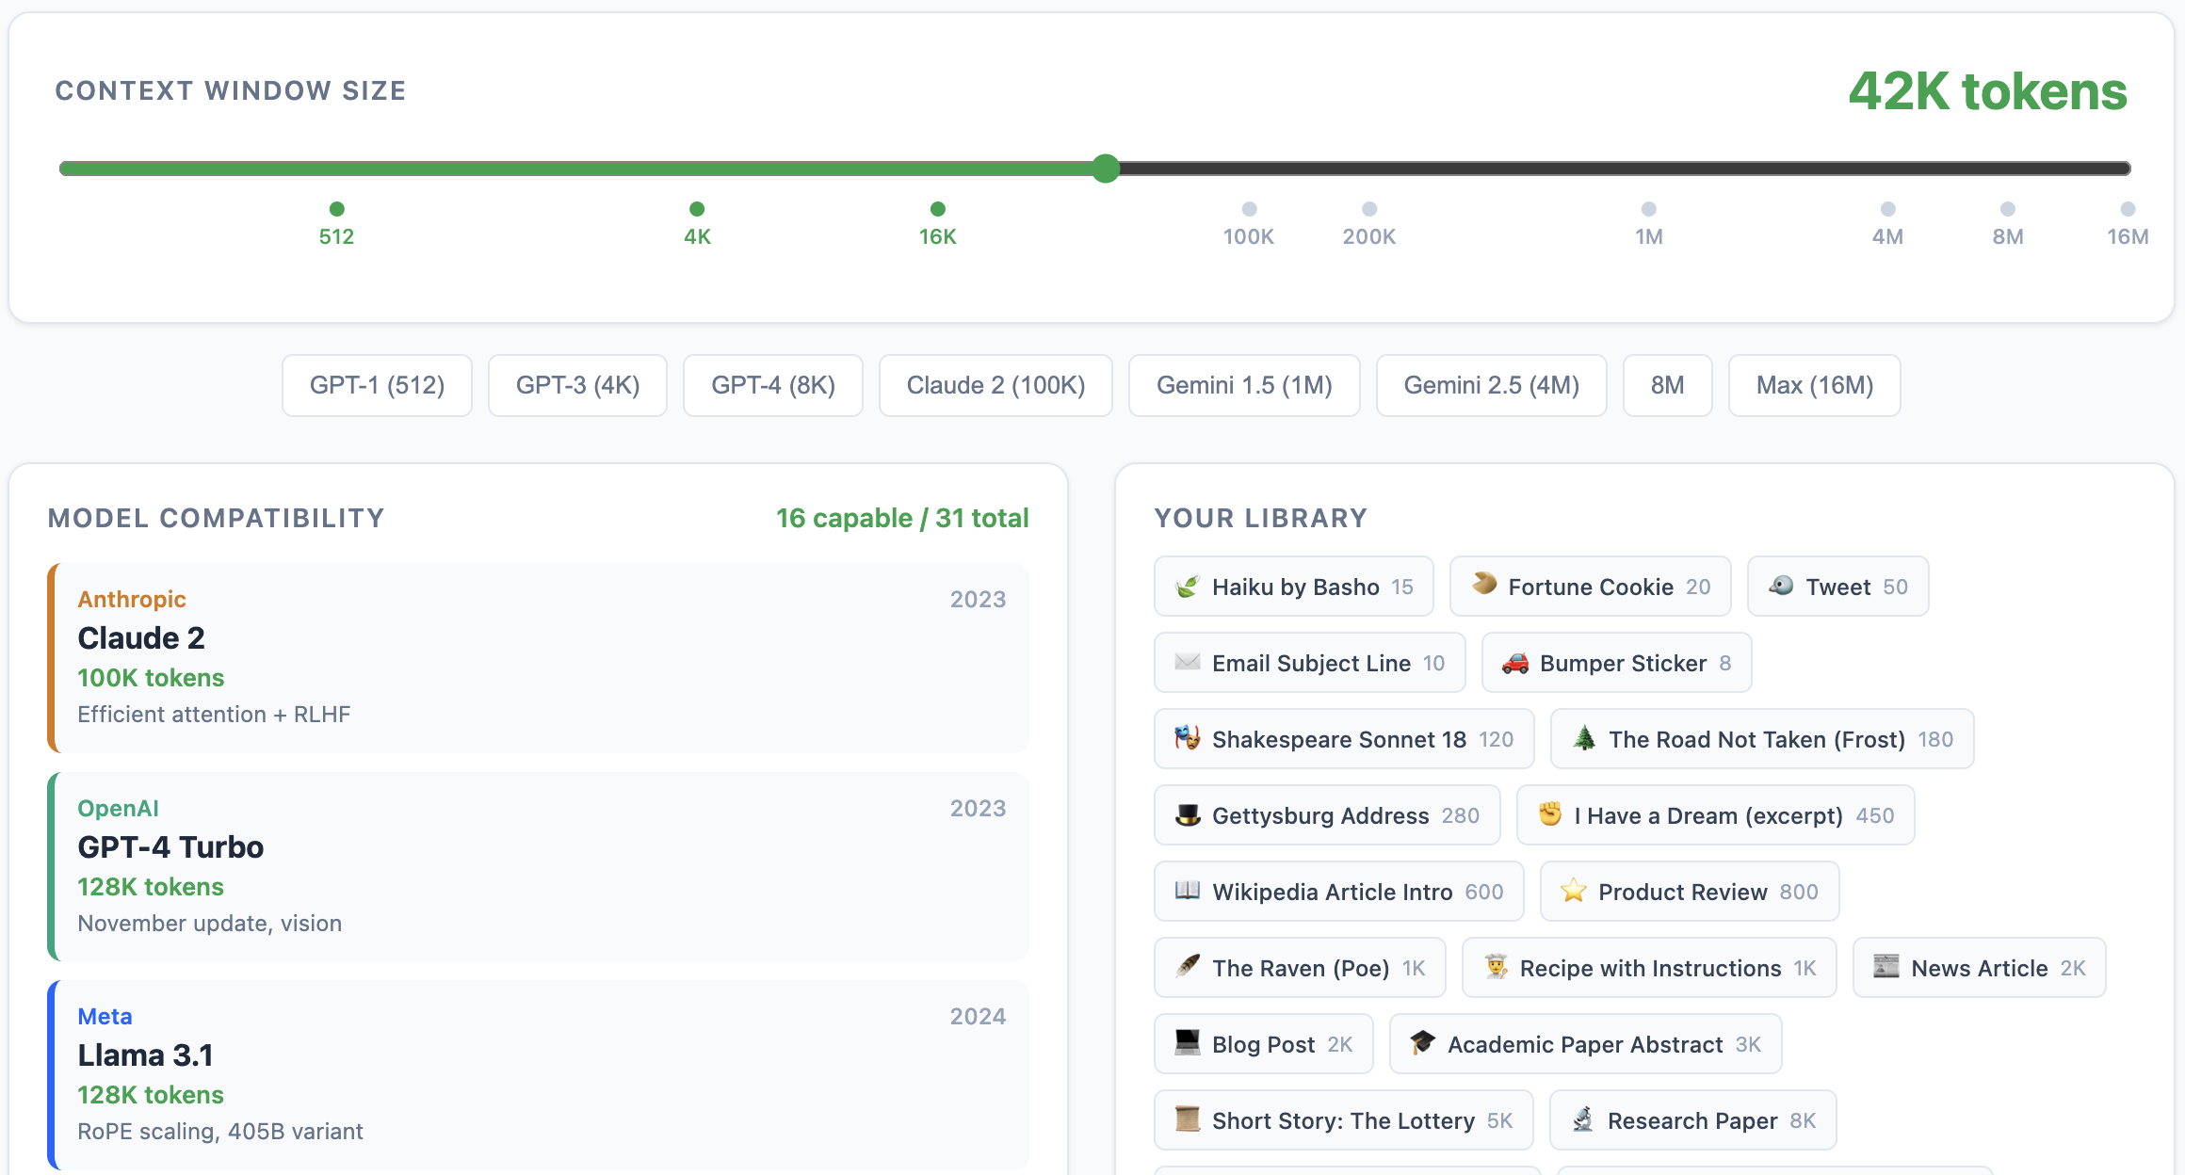Jump to the 100K slider tick marker
Viewport: 2185px width, 1175px height.
pos(1249,209)
